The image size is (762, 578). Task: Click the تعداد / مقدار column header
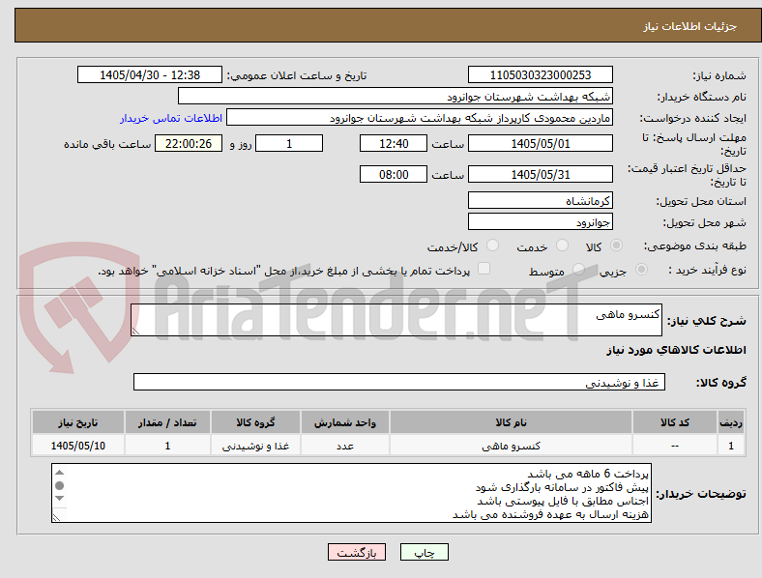[x=167, y=422]
